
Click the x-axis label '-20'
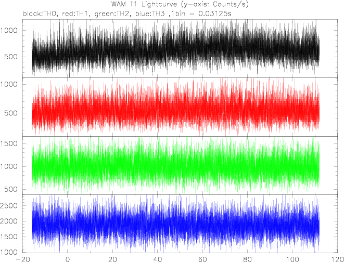tap(23, 259)
